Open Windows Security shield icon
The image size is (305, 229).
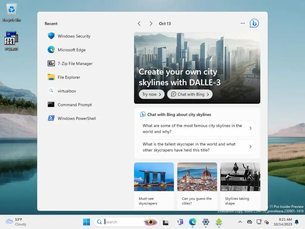tap(51, 36)
